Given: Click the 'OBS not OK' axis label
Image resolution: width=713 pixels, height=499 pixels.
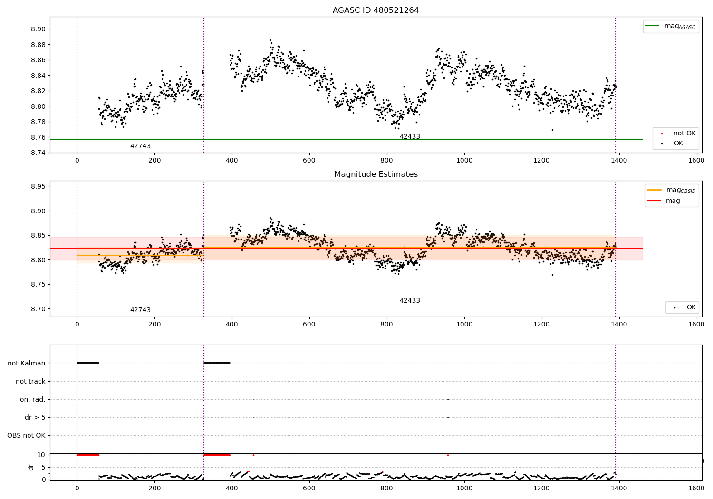Looking at the screenshot, I should pyautogui.click(x=26, y=435).
